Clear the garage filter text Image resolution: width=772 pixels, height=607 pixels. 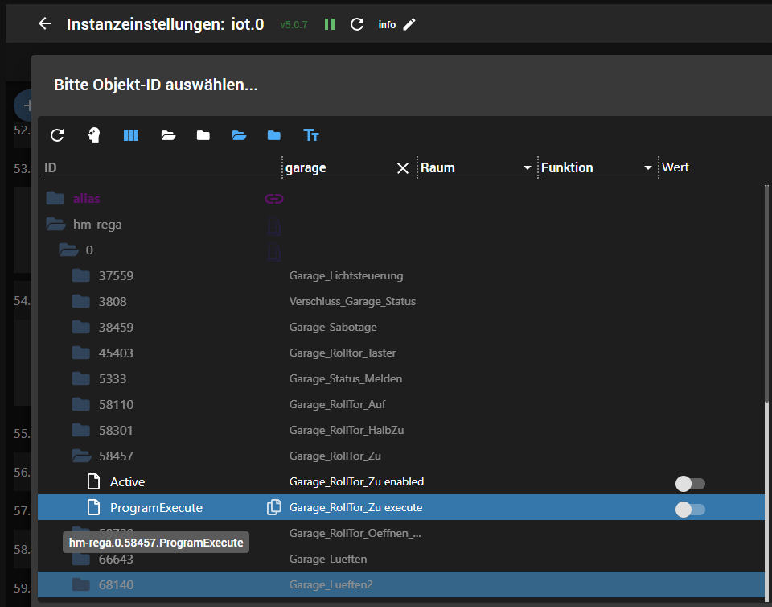coord(403,168)
